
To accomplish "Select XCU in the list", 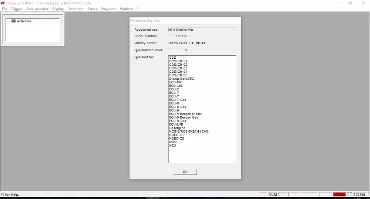I will pos(172,145).
